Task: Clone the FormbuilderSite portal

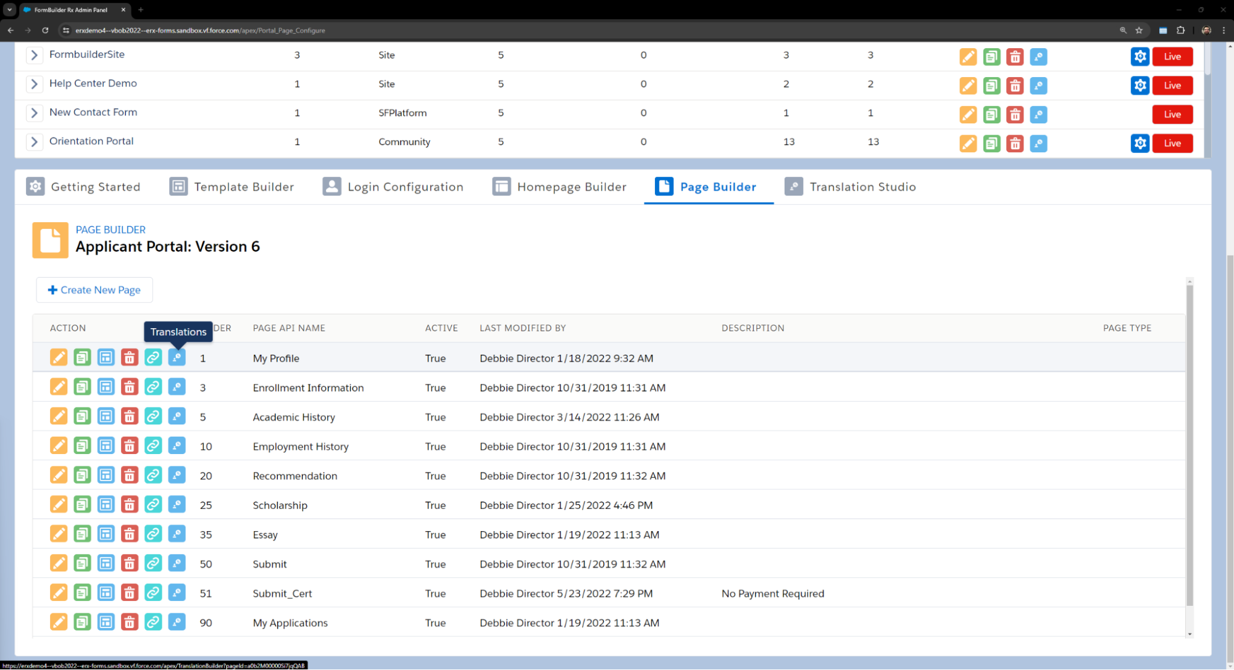Action: (x=991, y=57)
